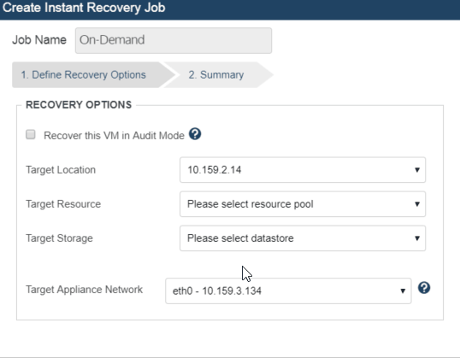Open the eth0 - 10.159.3.134 network dropdown

coord(288,291)
